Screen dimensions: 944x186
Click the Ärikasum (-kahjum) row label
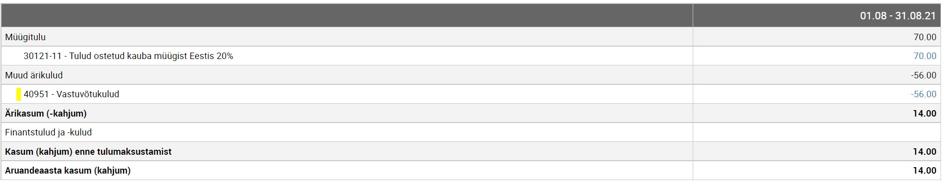coord(46,114)
